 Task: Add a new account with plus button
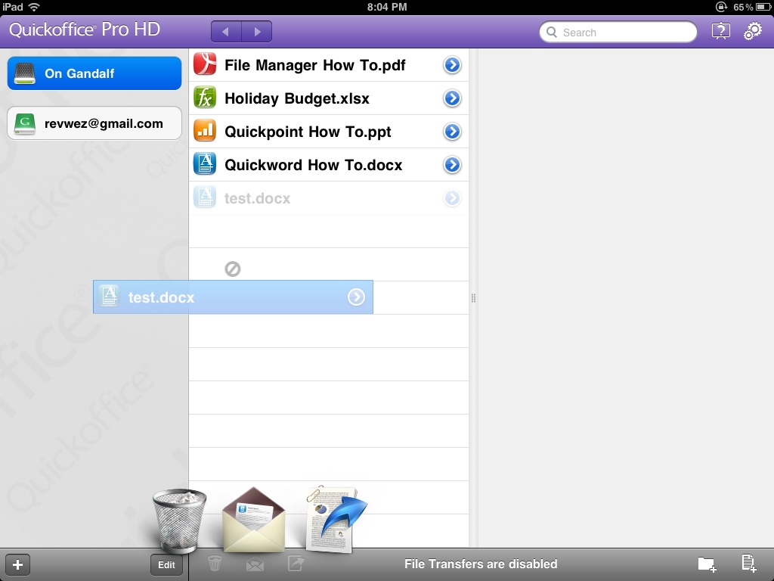(18, 564)
